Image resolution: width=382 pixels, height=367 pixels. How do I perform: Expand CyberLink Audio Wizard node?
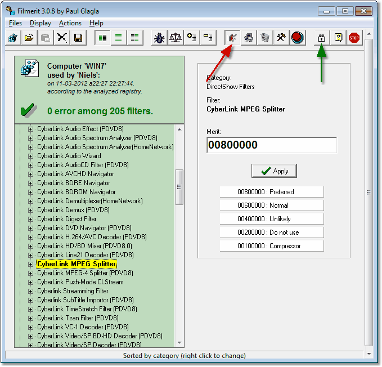coord(30,156)
